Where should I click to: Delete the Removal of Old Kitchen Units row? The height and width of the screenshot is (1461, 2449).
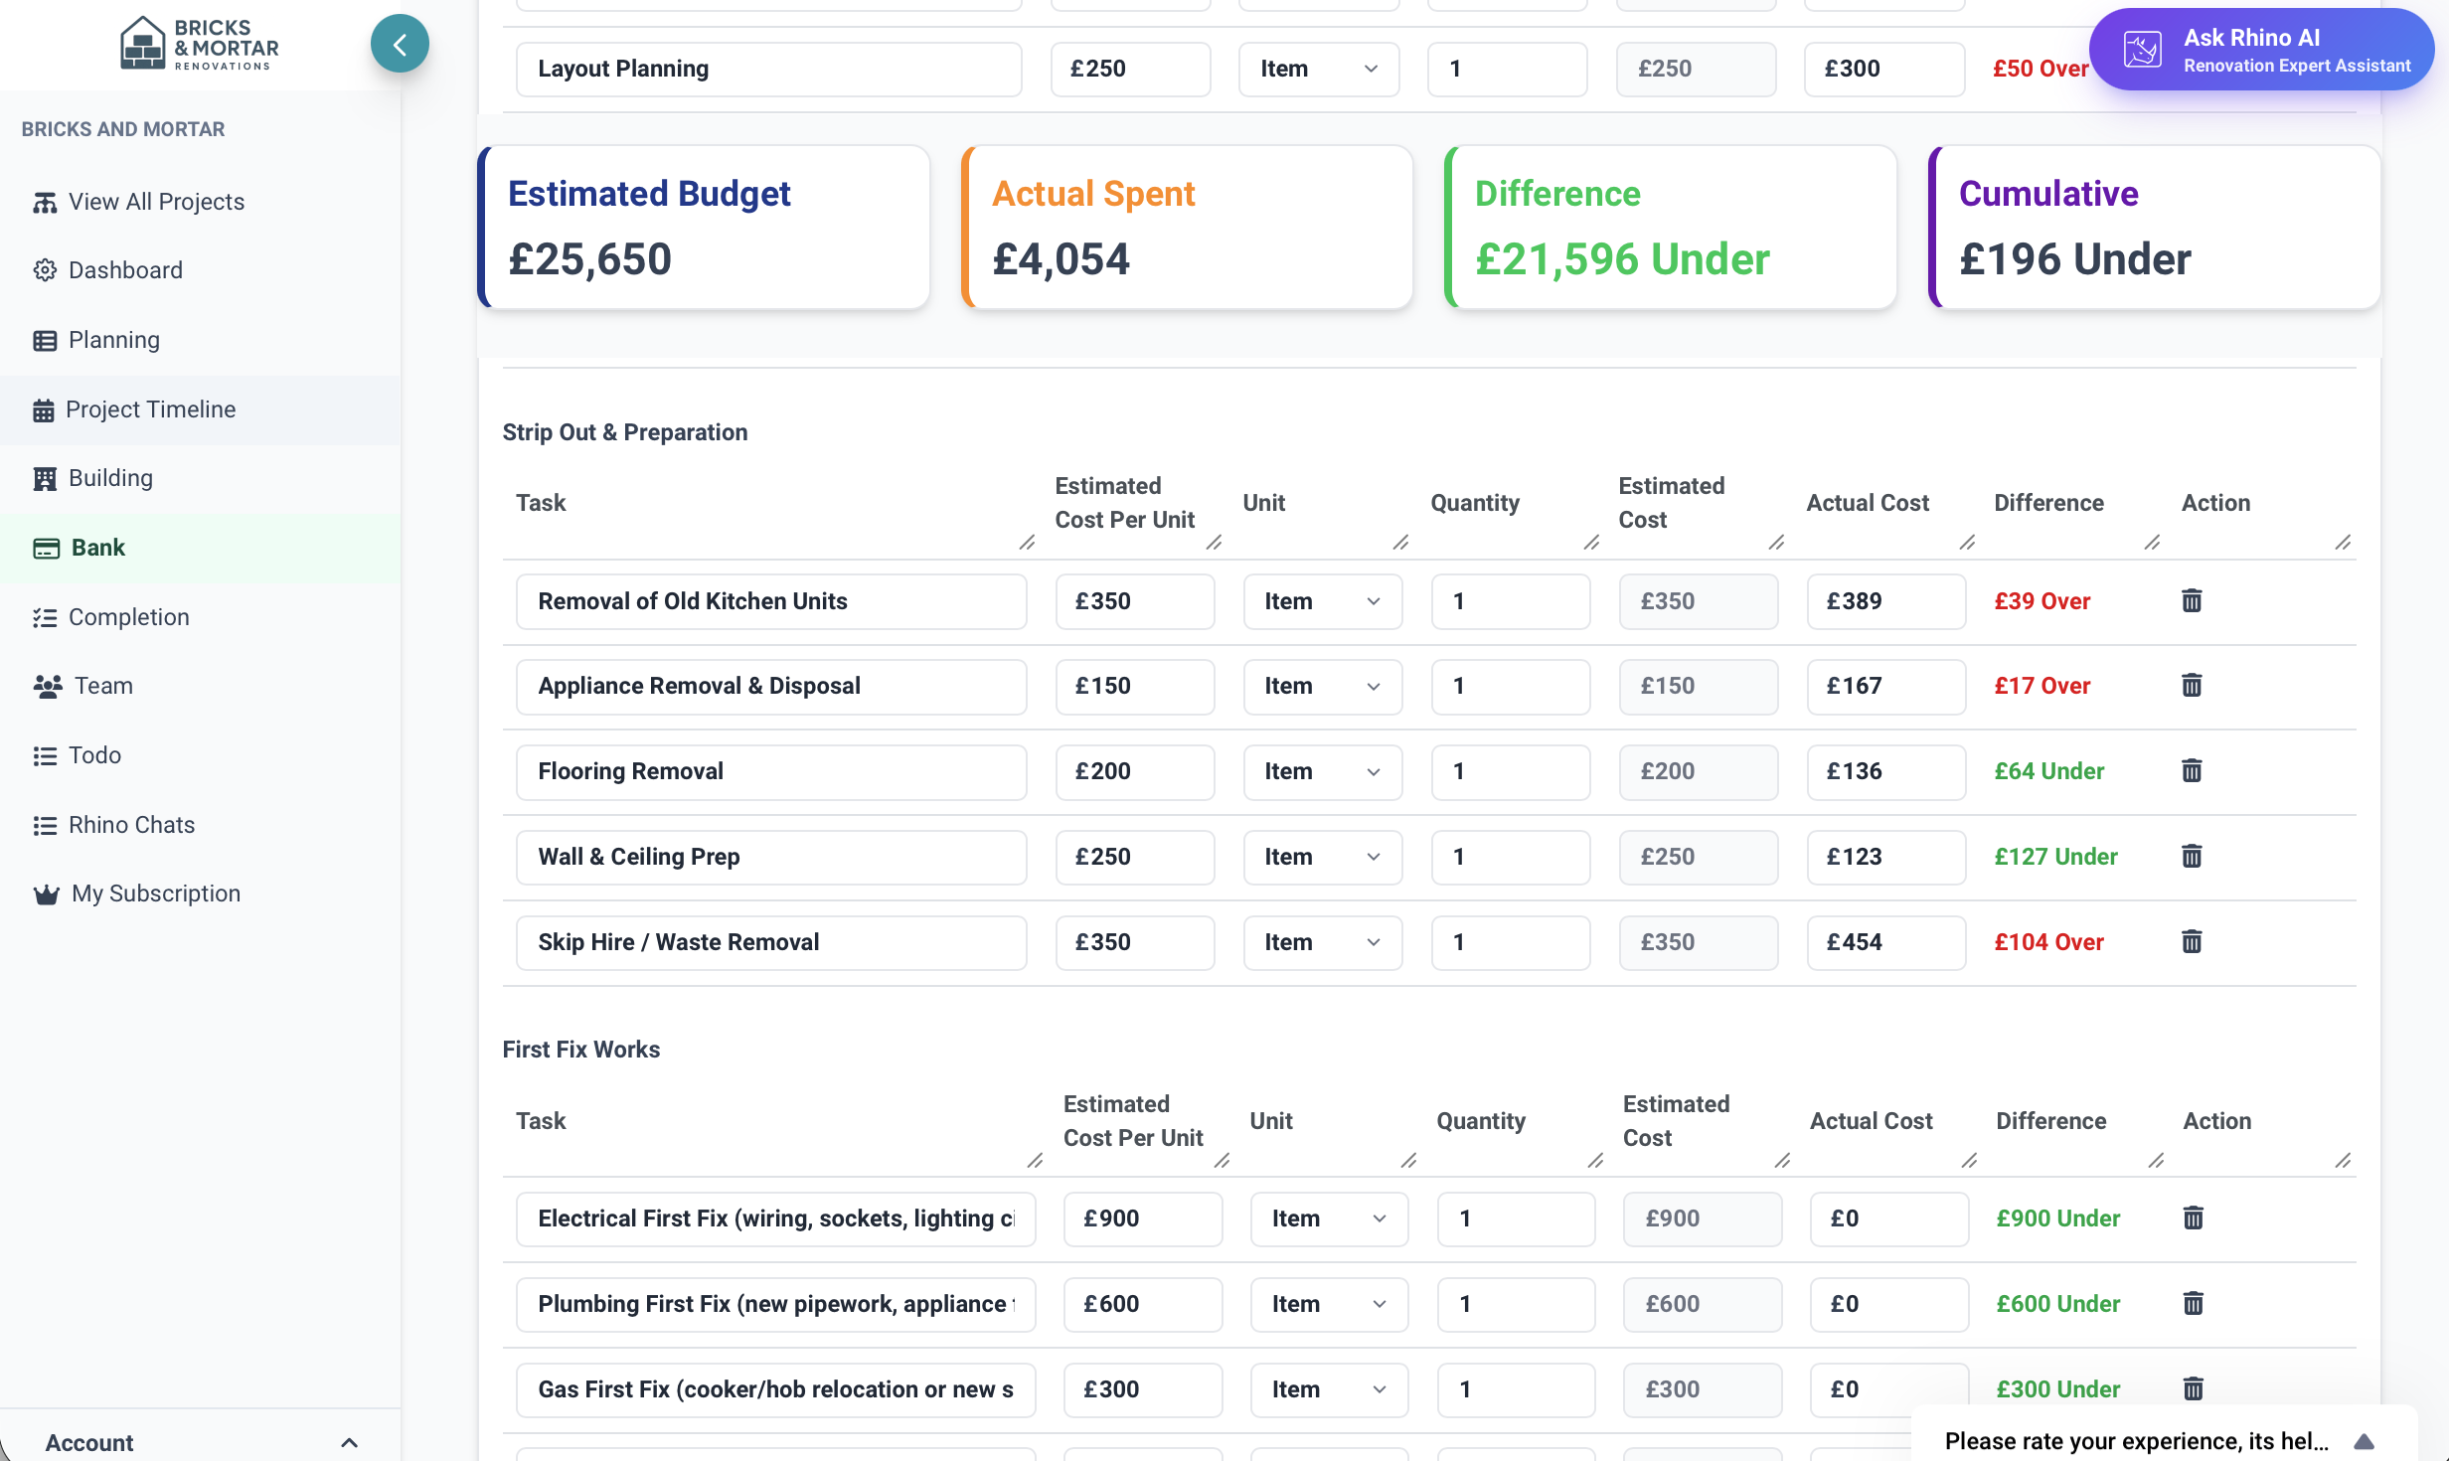click(2192, 600)
